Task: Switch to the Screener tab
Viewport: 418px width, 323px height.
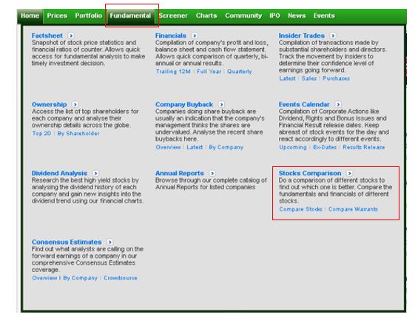Action: pyautogui.click(x=173, y=16)
